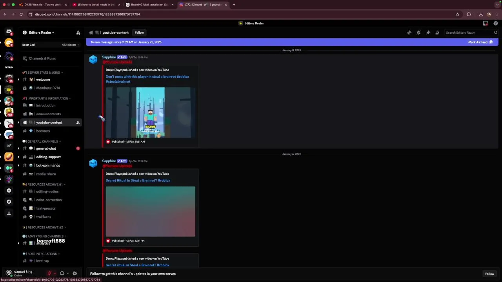Open Discord direct messages home icon
This screenshot has width=502, height=282.
tap(9, 32)
